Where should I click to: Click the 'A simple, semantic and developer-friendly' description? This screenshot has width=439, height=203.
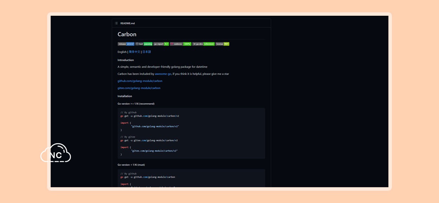tap(162, 66)
